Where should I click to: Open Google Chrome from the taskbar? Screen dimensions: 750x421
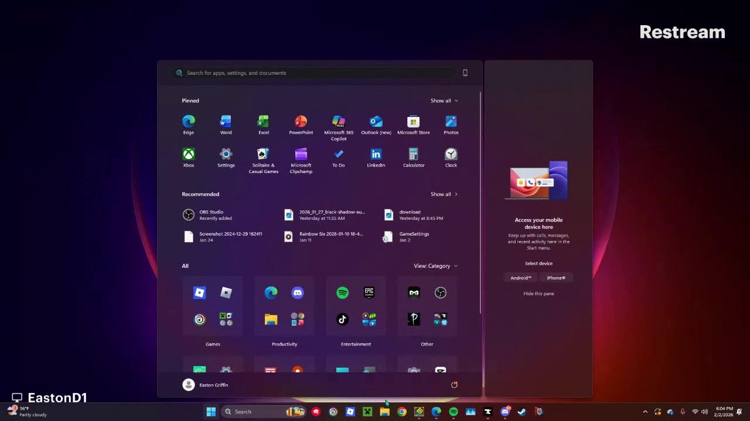pos(402,412)
